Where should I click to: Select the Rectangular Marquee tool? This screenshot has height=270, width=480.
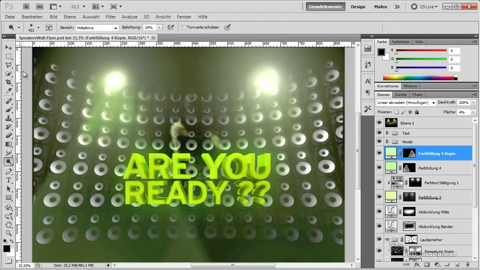(9, 56)
